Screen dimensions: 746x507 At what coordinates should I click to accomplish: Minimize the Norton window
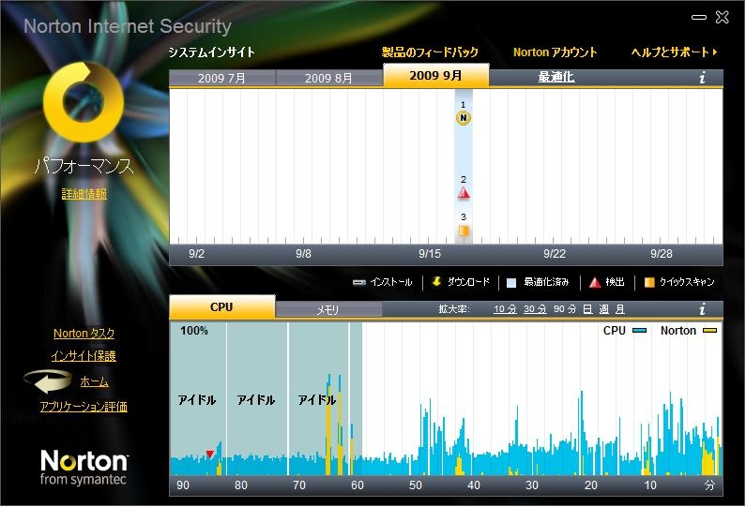click(699, 17)
